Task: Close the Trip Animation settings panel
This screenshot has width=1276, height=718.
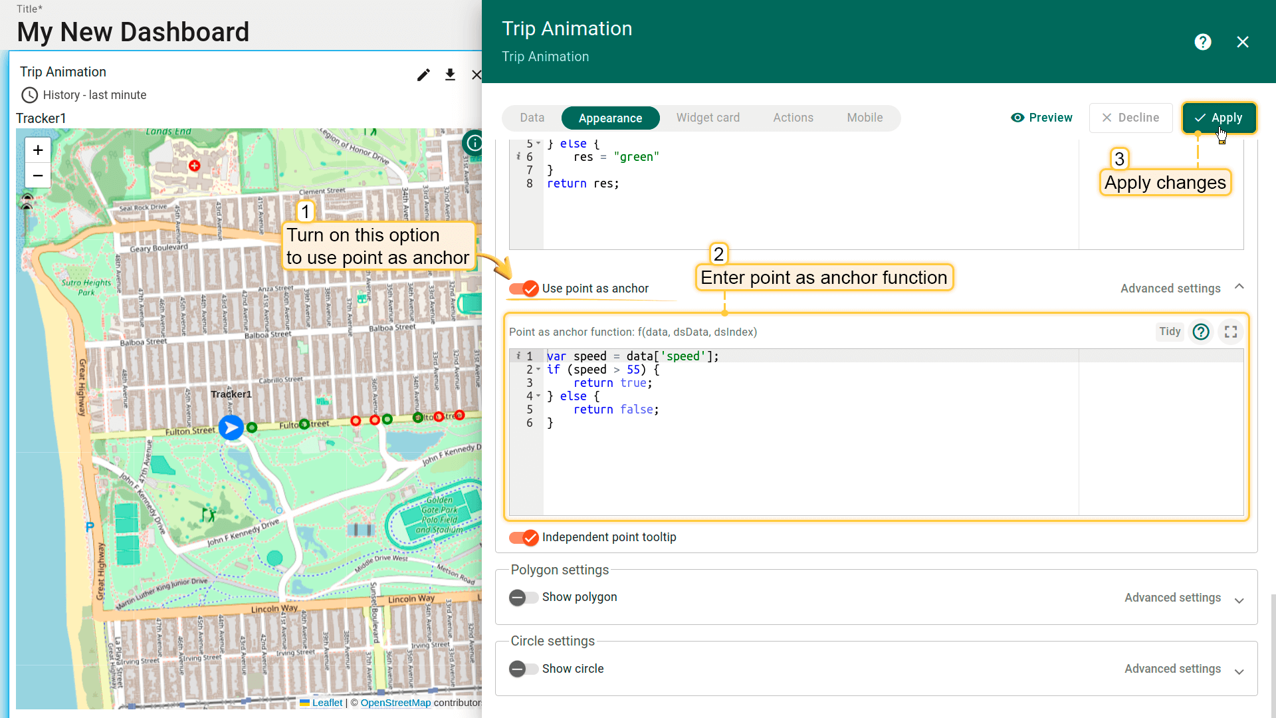Action: click(x=1243, y=42)
